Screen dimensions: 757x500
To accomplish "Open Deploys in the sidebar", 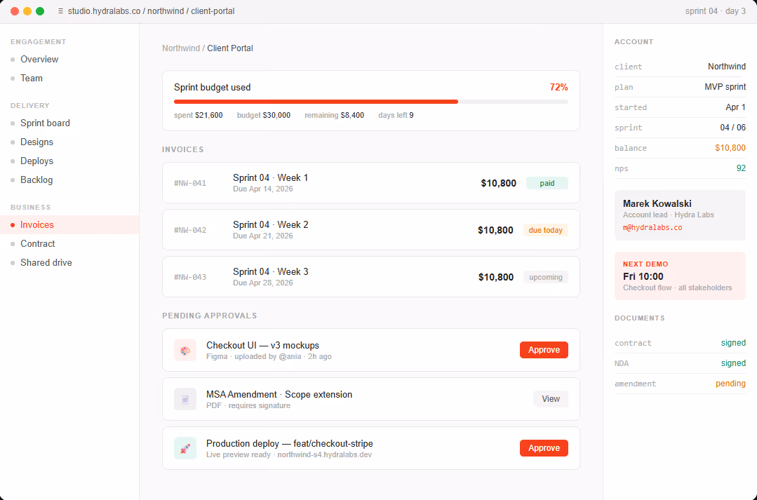I will click(69, 161).
